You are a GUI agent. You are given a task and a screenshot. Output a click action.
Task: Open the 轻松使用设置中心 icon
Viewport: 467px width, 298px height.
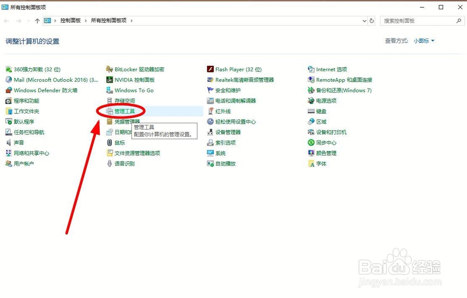(210, 122)
